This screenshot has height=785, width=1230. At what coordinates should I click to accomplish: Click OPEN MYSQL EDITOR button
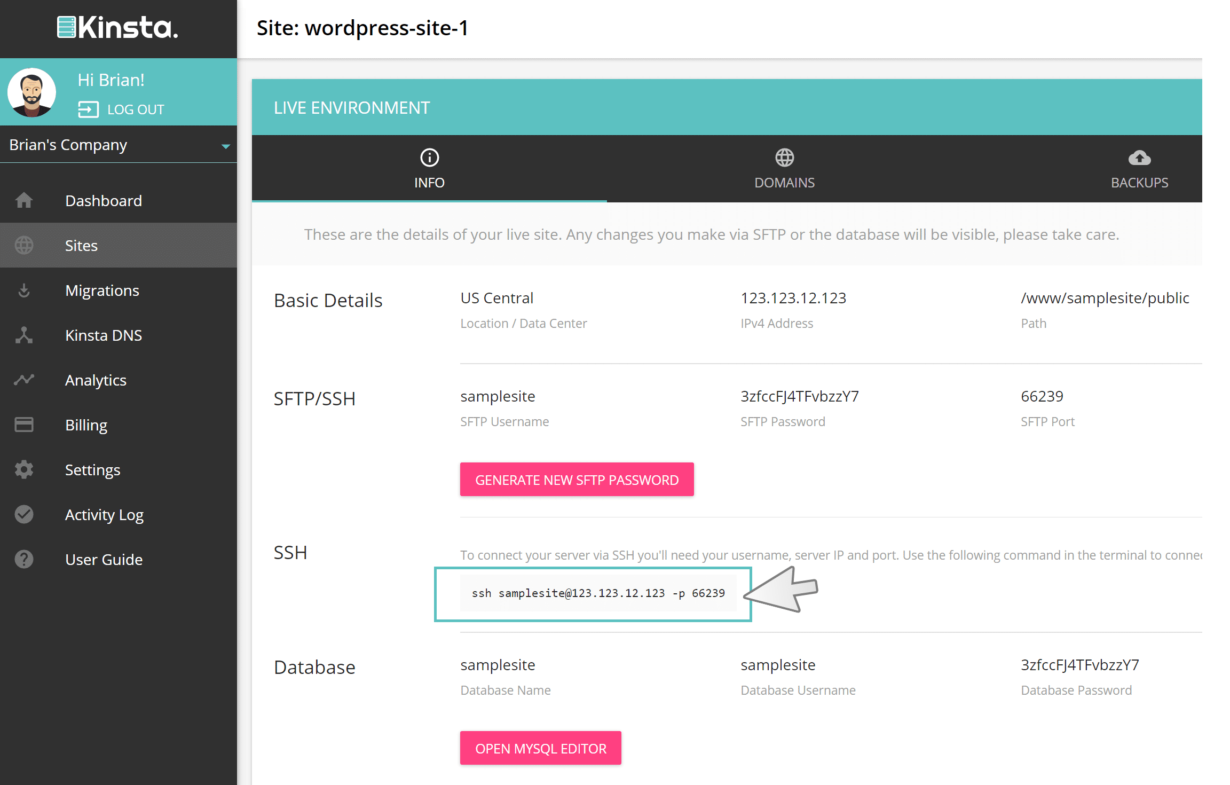pyautogui.click(x=540, y=748)
